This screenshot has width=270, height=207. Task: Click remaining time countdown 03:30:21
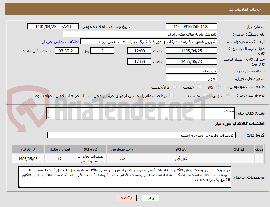tap(67, 51)
